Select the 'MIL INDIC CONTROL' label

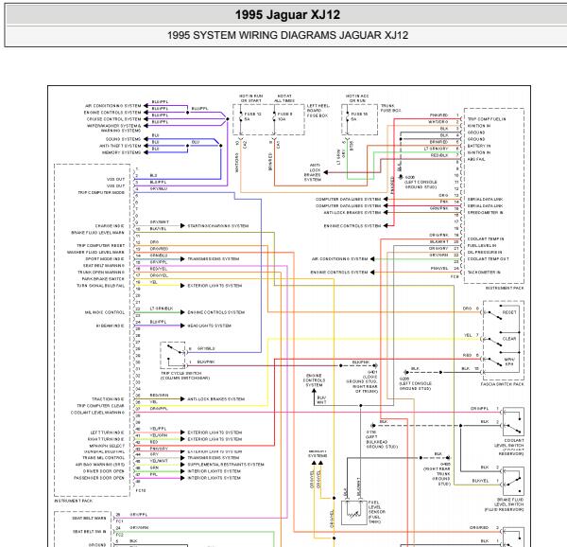[105, 312]
